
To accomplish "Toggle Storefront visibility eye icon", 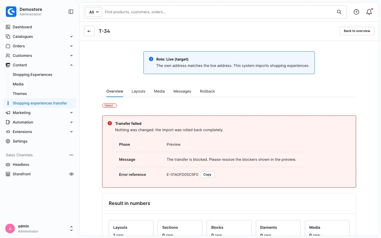I will 71,174.
